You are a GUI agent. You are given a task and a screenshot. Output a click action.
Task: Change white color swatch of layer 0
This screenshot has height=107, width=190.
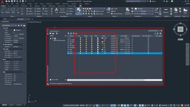coord(102,38)
